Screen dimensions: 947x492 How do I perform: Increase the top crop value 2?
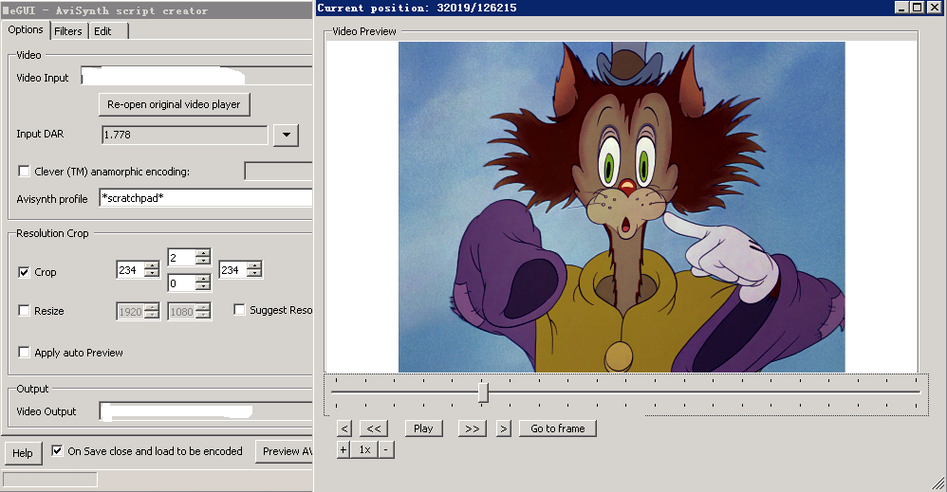(203, 253)
